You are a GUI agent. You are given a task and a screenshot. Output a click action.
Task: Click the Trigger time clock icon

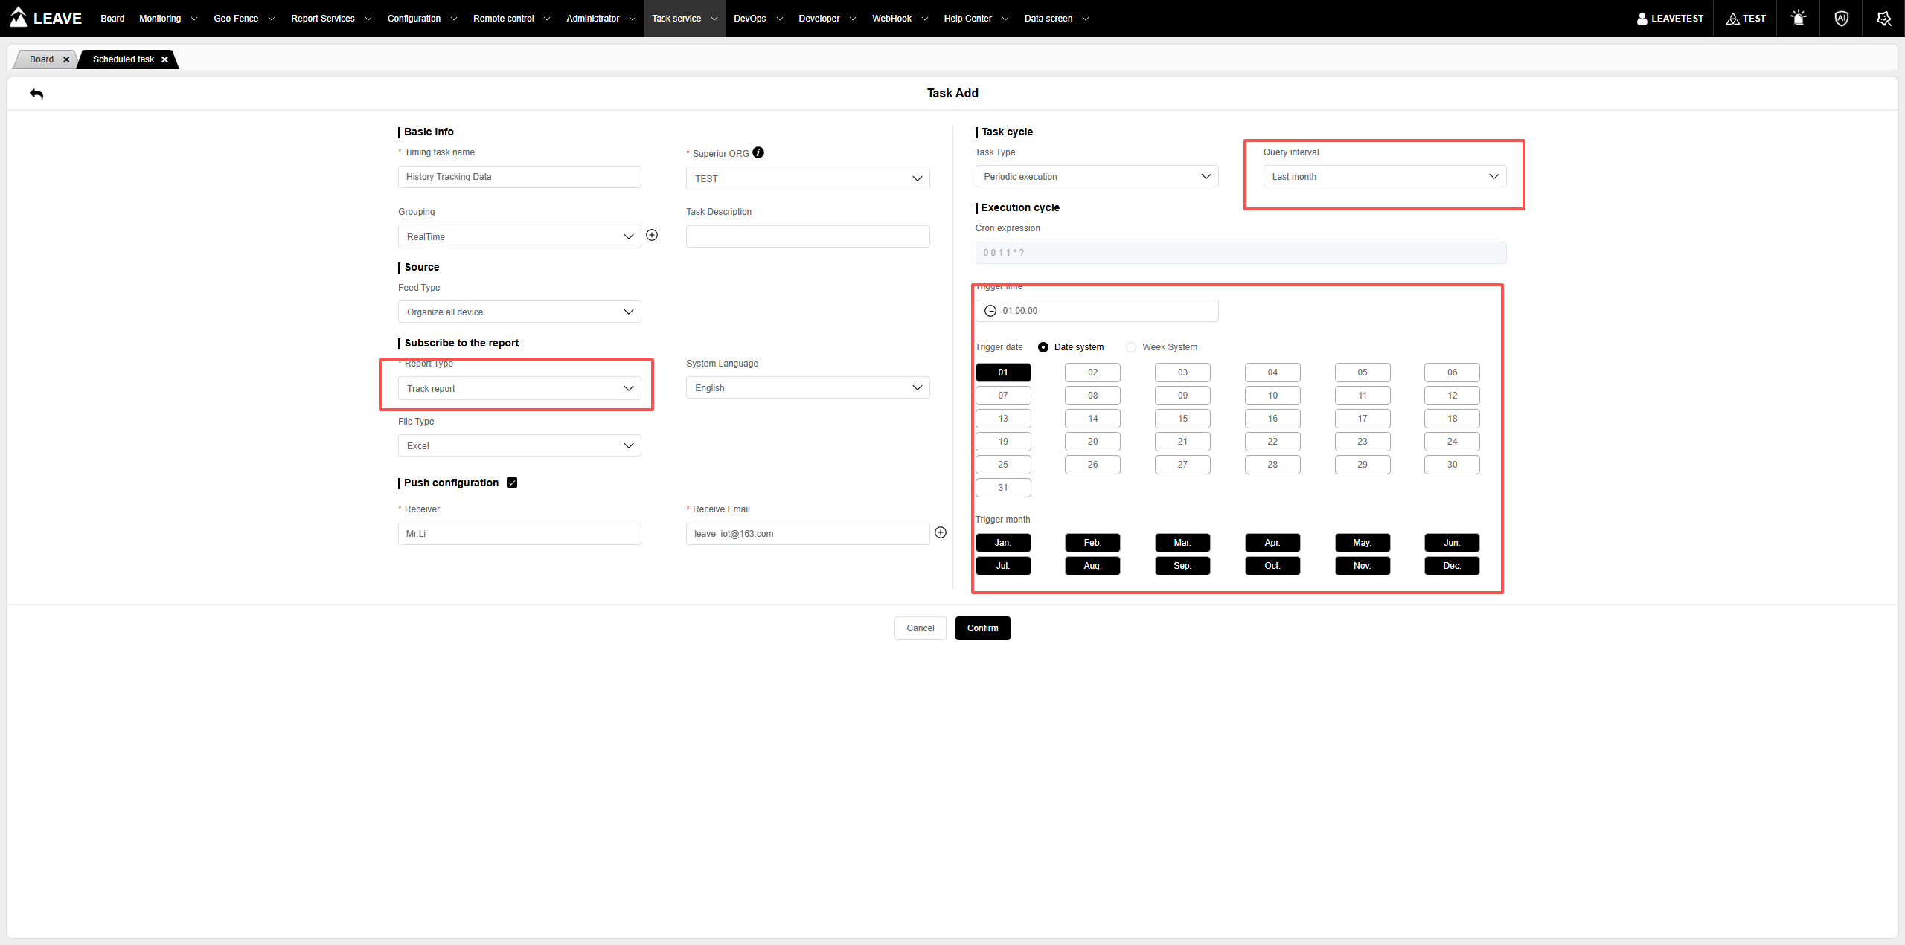coord(990,311)
